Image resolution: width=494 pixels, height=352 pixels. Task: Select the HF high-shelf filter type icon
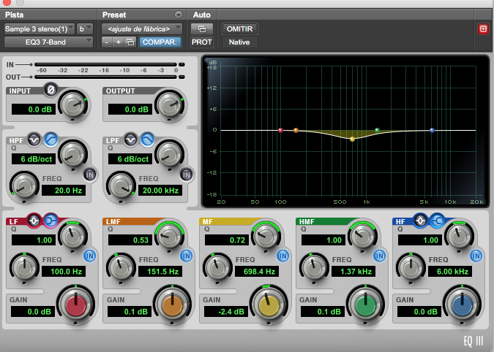coord(437,221)
